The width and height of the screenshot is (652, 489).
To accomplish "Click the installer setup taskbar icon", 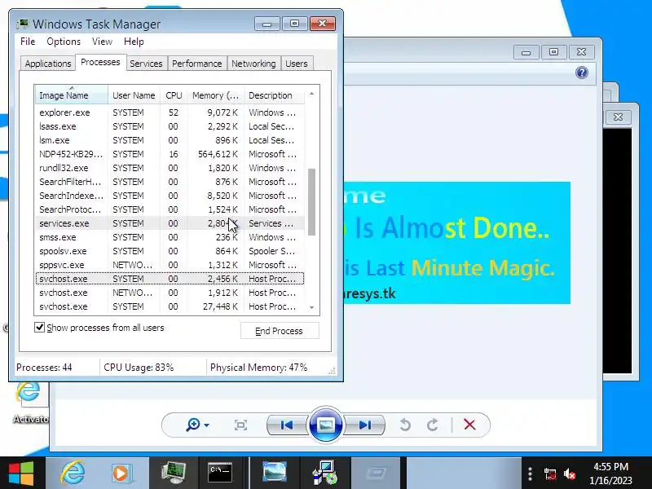I will (x=324, y=473).
